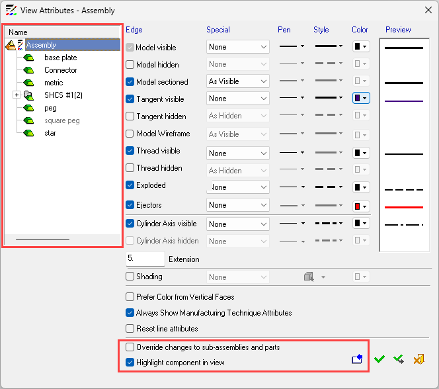Select the metric component in the tree

[x=53, y=83]
